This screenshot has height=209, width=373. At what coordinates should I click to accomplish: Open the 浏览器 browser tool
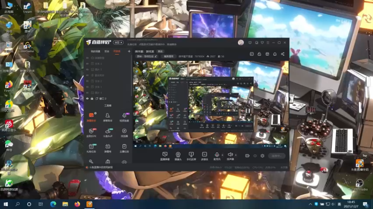click(124, 133)
